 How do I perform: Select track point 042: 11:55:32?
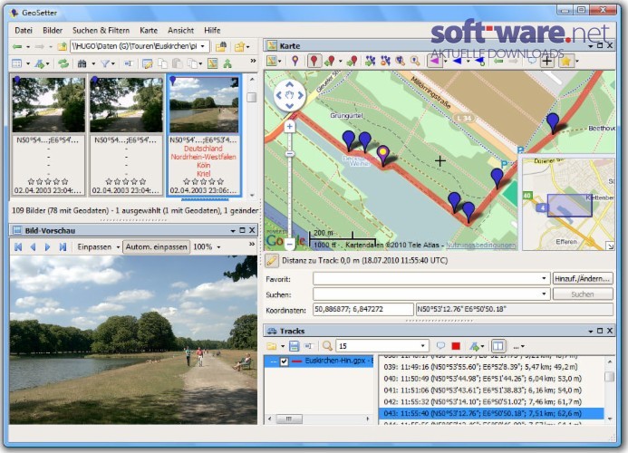click(491, 401)
